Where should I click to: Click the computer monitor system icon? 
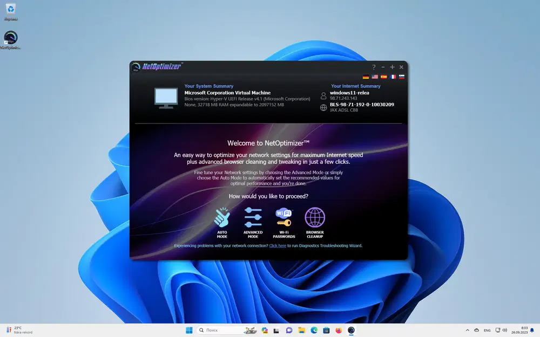pos(166,98)
